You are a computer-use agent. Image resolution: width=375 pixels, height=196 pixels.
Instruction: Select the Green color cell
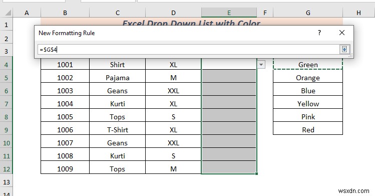(x=308, y=65)
